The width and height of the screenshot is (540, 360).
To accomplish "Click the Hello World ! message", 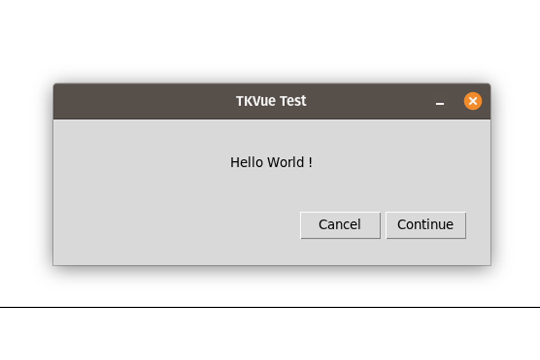I will point(271,162).
